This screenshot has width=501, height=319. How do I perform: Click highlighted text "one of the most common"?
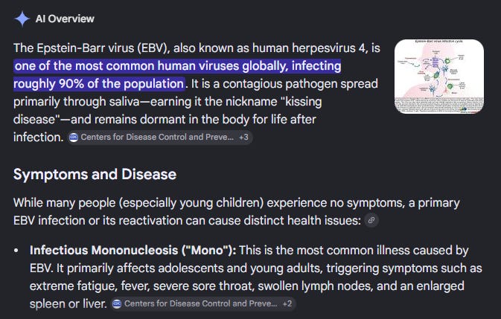pyautogui.click(x=85, y=66)
